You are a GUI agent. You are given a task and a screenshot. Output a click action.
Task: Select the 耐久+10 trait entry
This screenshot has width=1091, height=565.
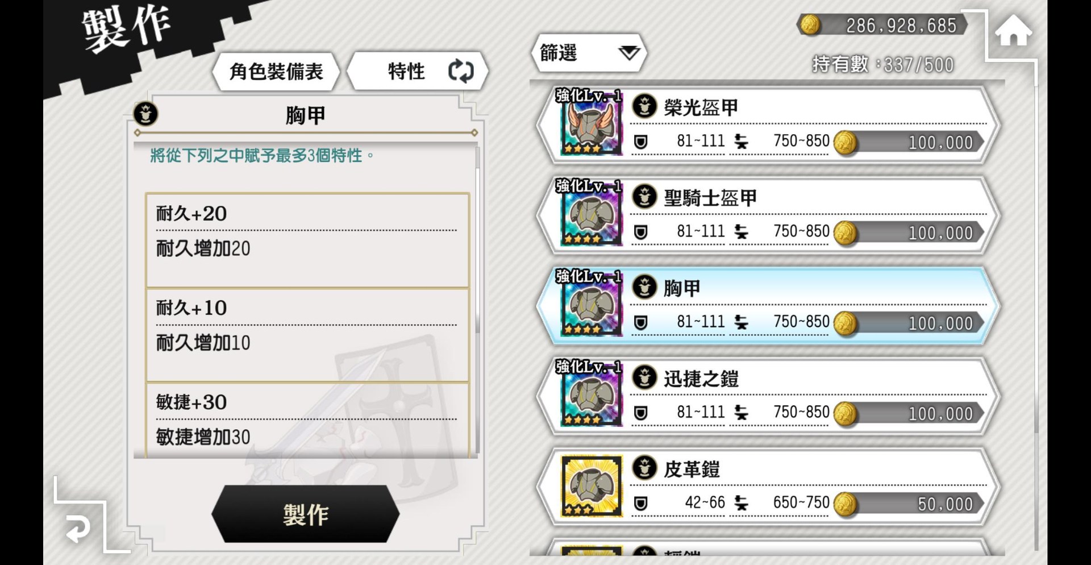point(307,335)
